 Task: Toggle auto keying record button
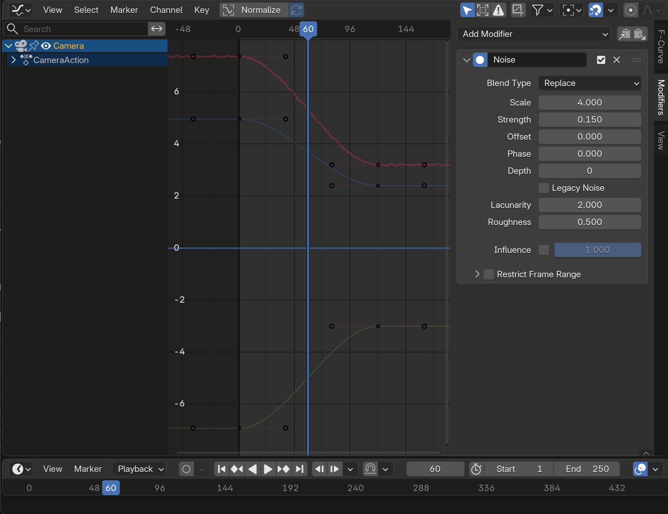pos(186,469)
